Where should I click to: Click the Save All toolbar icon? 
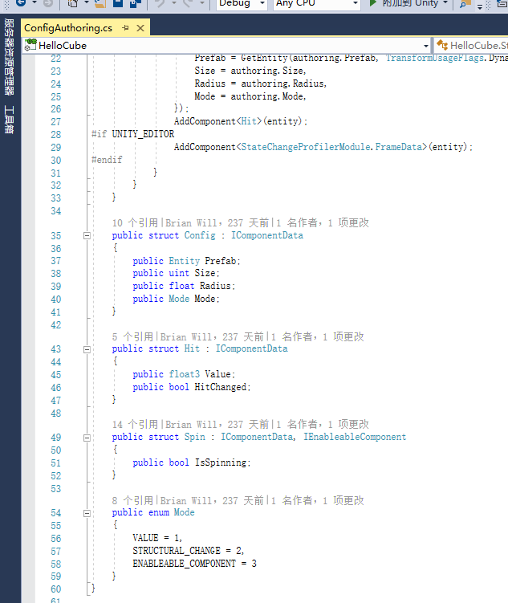136,3
